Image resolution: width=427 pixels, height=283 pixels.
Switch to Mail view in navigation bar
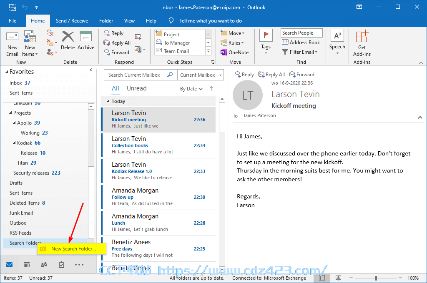coord(9,265)
